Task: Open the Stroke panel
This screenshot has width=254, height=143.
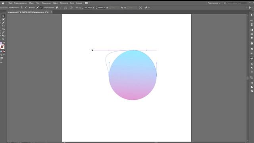Action: 252,34
